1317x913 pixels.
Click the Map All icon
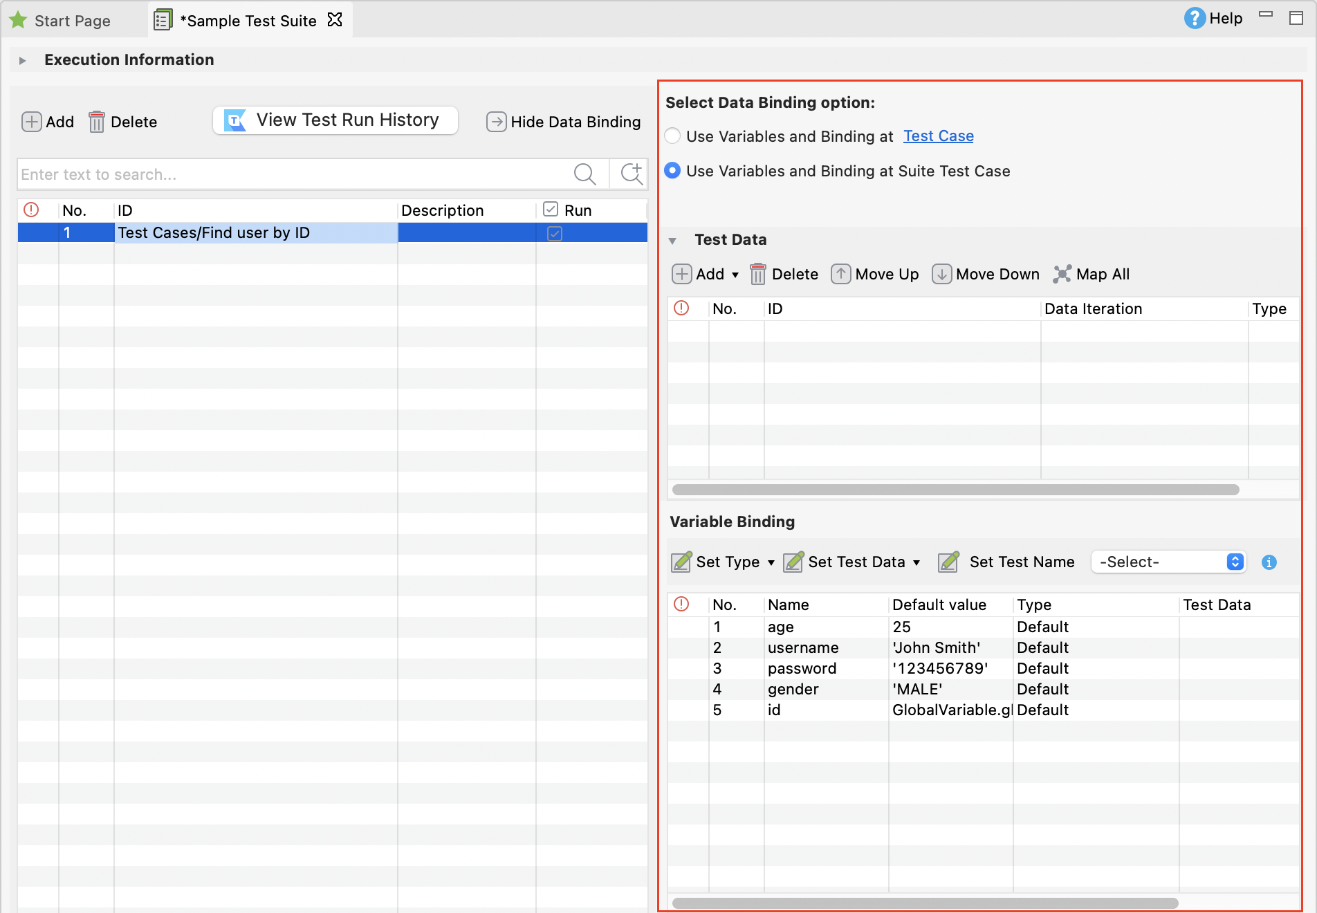pos(1062,274)
